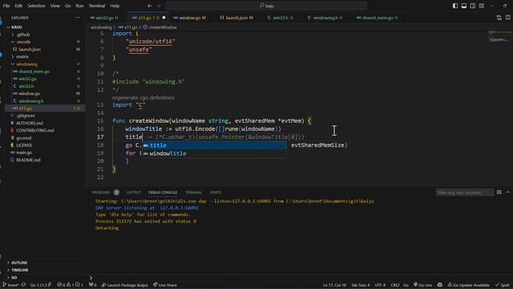The height and width of the screenshot is (289, 513).
Task: Switch to the window.go editor tab
Action: pyautogui.click(x=190, y=18)
